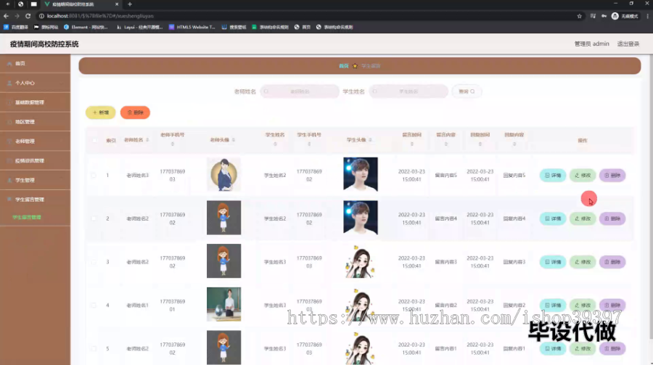Screen dimensions: 653x365
Task: Check the checkbox for row 3
Action: [94, 262]
